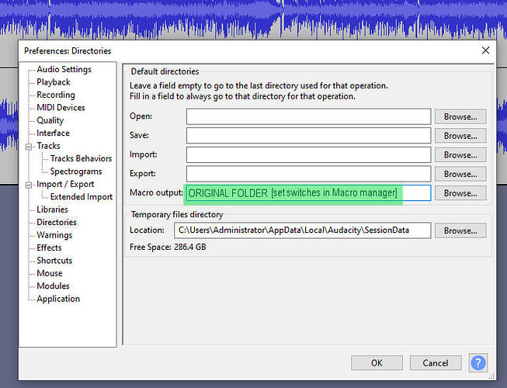Open the help question mark icon
The width and height of the screenshot is (507, 388).
click(478, 363)
